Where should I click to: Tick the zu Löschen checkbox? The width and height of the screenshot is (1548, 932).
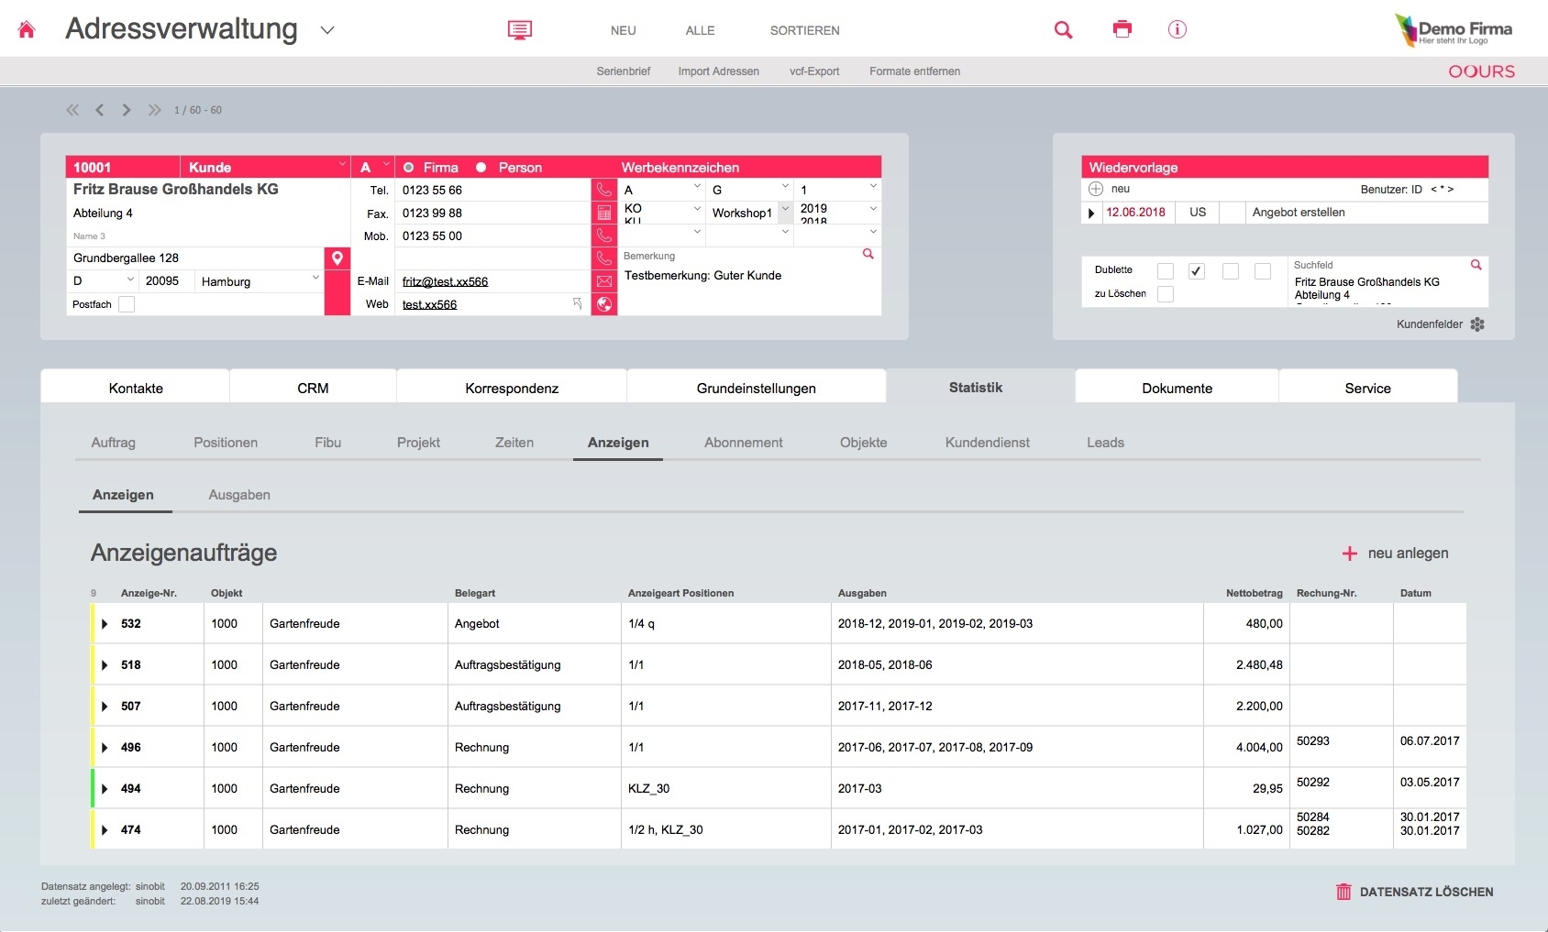tap(1165, 294)
